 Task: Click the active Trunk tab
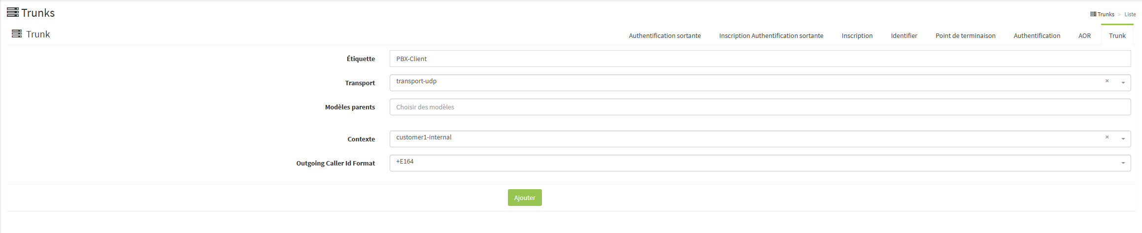tap(1117, 35)
